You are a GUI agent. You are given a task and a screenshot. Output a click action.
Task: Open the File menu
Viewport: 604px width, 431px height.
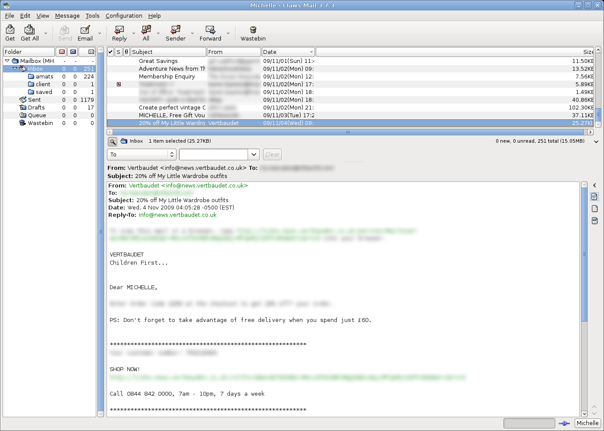[9, 16]
